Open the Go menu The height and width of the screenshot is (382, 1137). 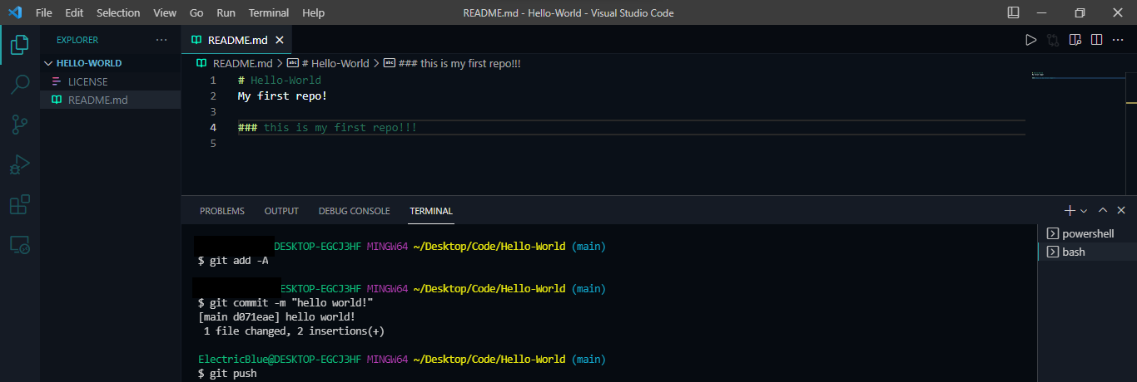tap(196, 12)
